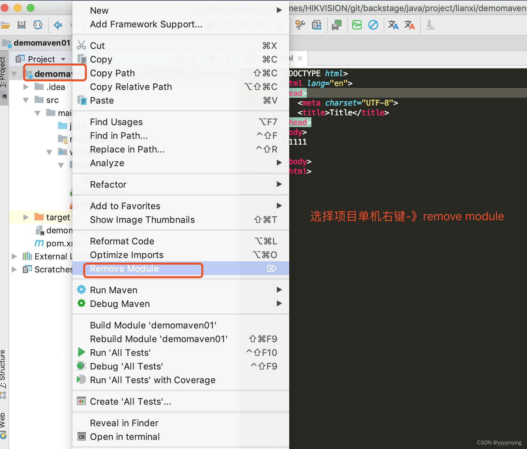This screenshot has width=527, height=449.
Task: Click the green monitor profiler icon
Action: pyautogui.click(x=357, y=25)
